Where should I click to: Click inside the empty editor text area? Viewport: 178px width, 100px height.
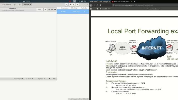[28, 44]
